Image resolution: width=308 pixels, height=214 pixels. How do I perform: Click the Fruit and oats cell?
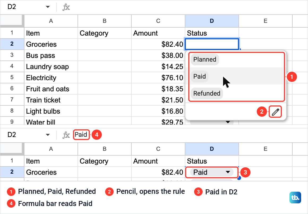[51, 89]
